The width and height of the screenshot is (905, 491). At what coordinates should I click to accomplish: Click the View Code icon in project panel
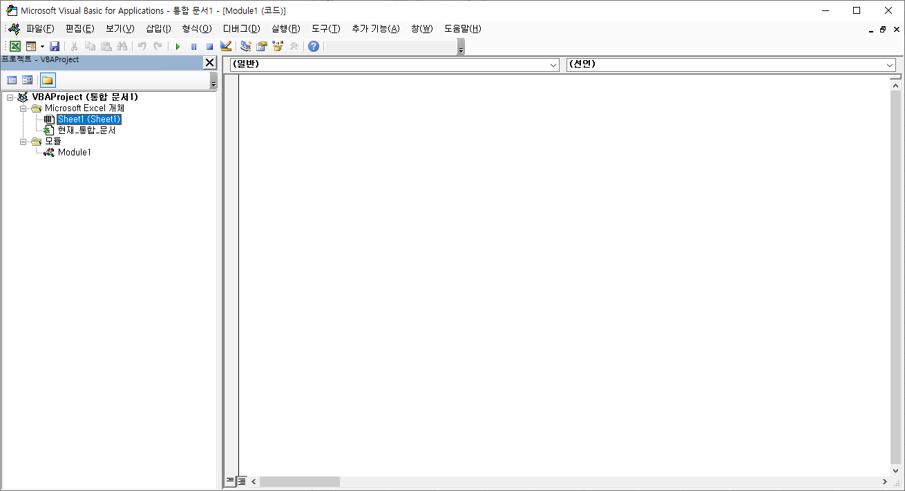coord(12,80)
